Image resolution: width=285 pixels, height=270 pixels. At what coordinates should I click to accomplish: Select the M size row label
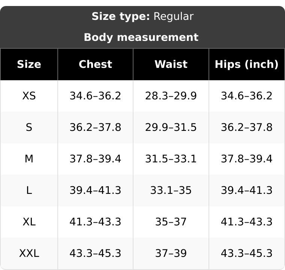pos(29,159)
